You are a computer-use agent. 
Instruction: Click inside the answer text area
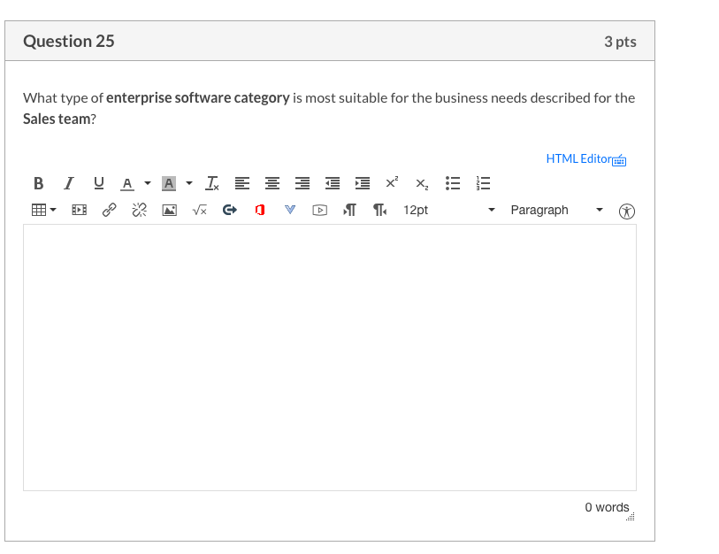[330, 358]
